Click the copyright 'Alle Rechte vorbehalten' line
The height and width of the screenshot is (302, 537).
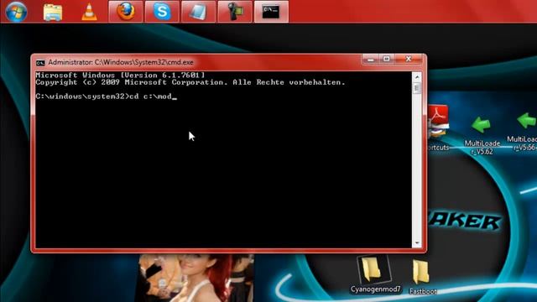[x=190, y=82]
